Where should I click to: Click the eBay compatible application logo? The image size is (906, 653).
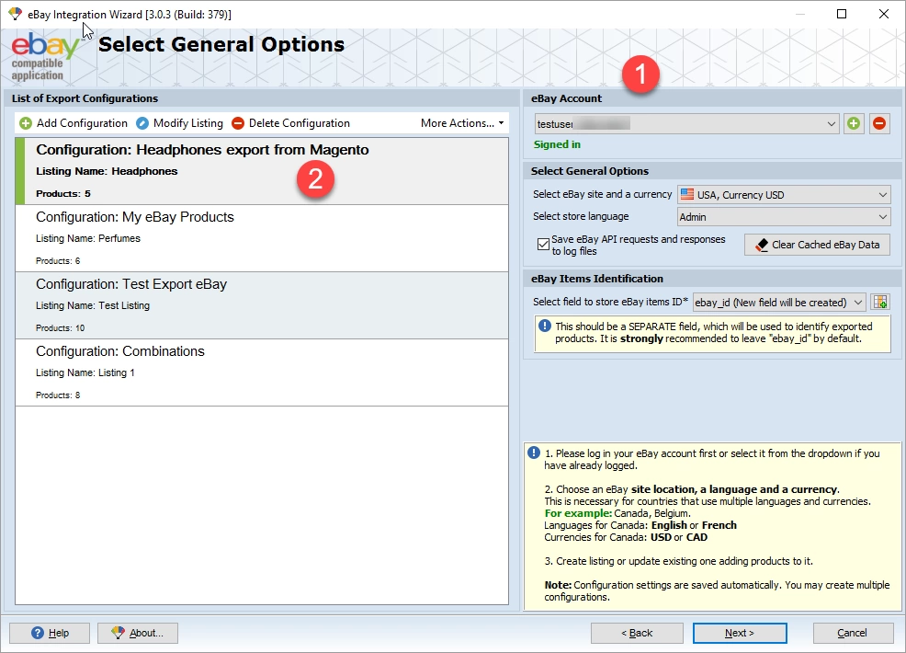(45, 57)
